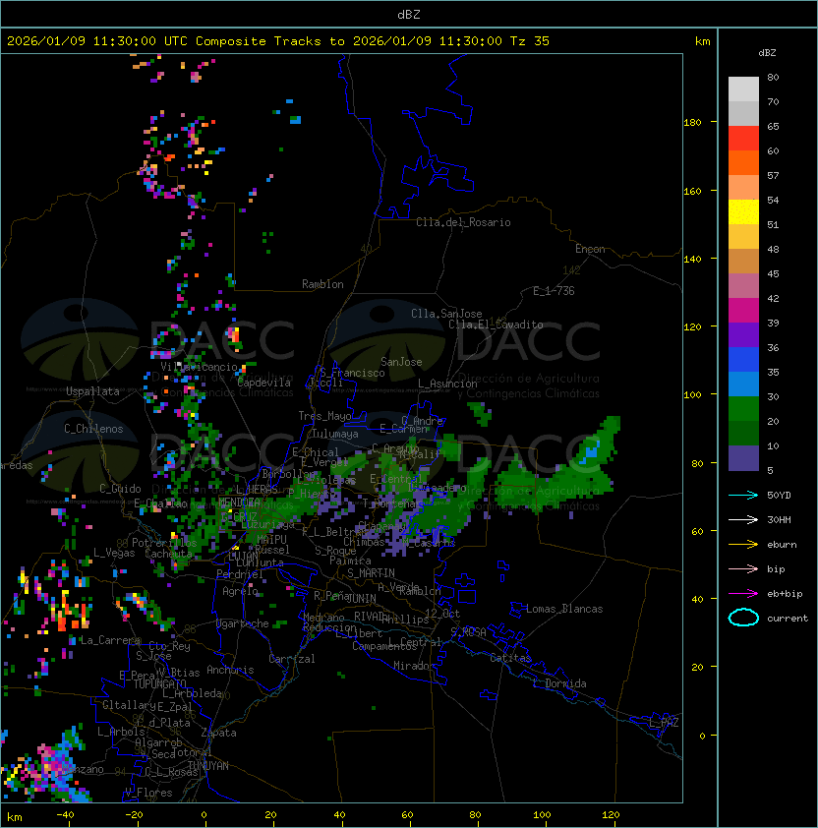Select the magenta swatch below 42 dBZ
The height and width of the screenshot is (828, 818).
pos(743,311)
